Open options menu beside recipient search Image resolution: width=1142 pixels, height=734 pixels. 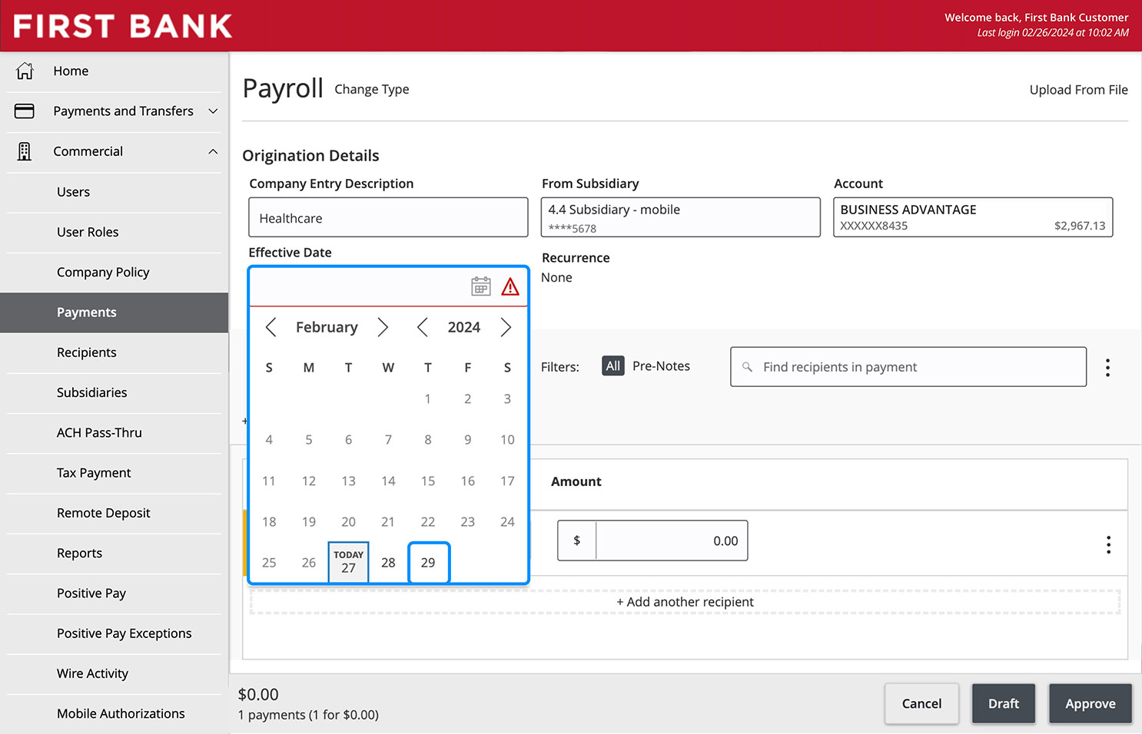pyautogui.click(x=1107, y=367)
